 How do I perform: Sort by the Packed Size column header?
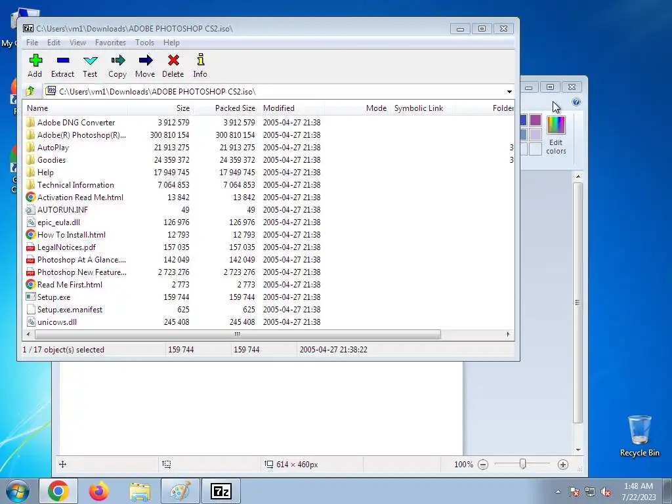226,108
